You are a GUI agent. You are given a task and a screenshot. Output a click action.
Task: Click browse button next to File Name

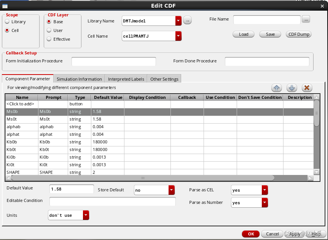(306, 19)
